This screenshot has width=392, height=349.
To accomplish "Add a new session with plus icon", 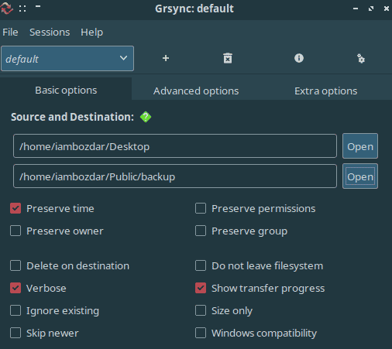I will (166, 58).
